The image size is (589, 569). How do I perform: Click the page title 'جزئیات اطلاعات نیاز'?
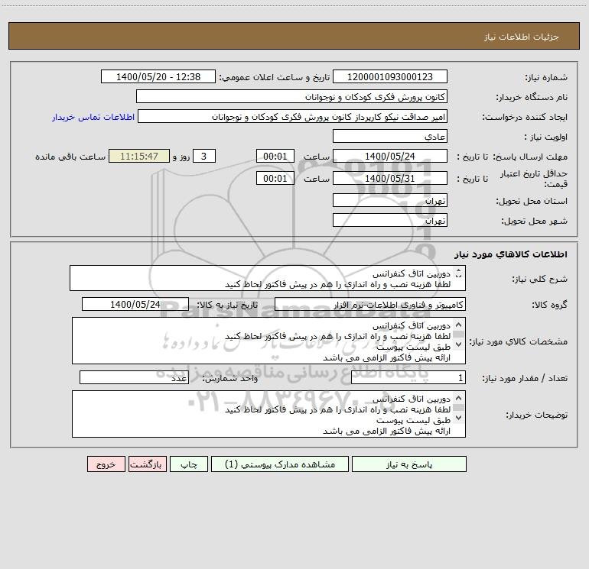[x=522, y=37]
